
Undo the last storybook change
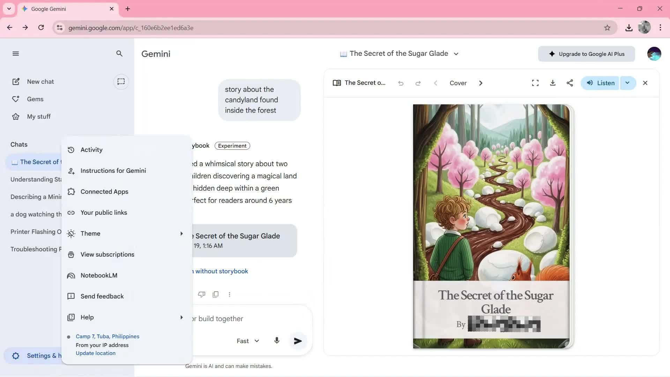pos(401,83)
